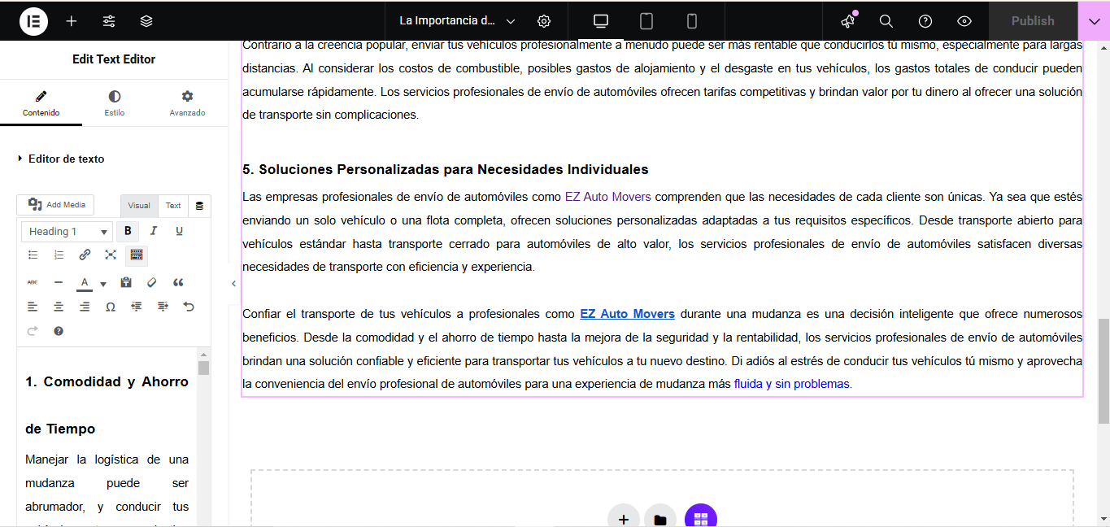Viewport: 1110px width, 527px height.
Task: Click the main page scrollbar thumb
Action: pos(1103,371)
